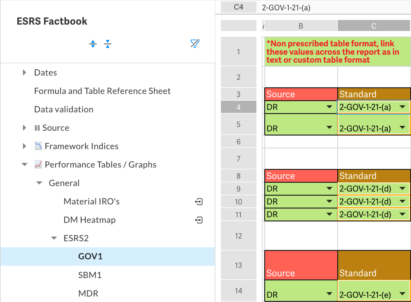This screenshot has height=302, width=411.
Task: Select row 6 header
Action: pos(238,142)
